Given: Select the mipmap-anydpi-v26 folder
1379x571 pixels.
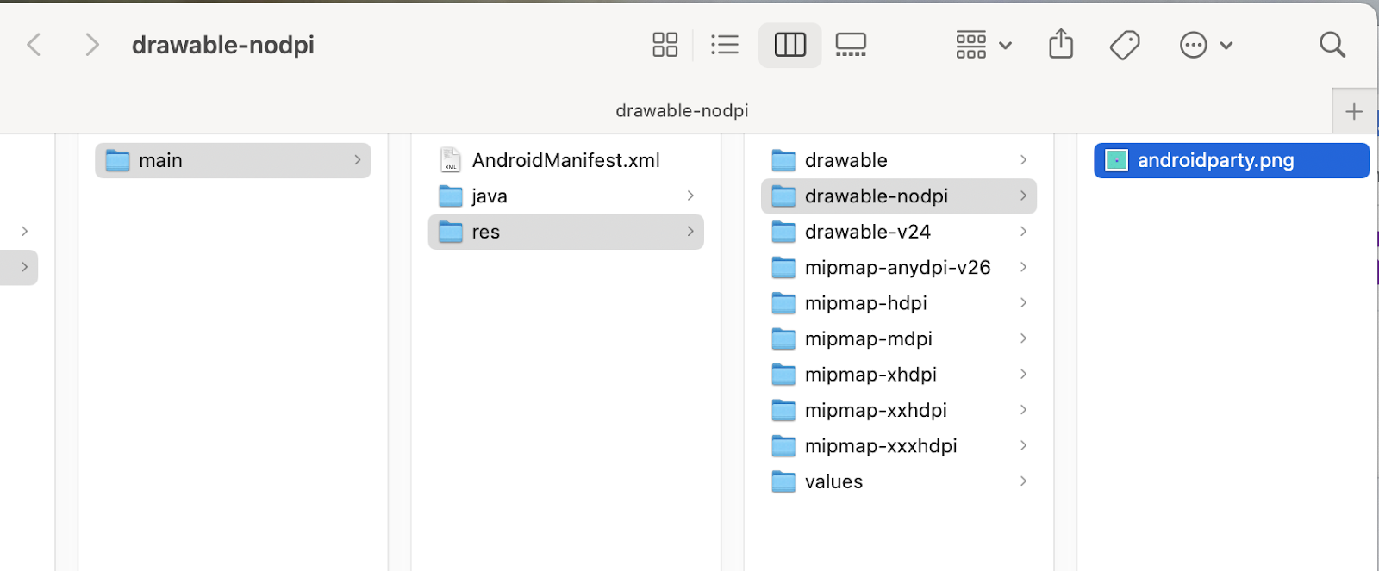Looking at the screenshot, I should [897, 268].
